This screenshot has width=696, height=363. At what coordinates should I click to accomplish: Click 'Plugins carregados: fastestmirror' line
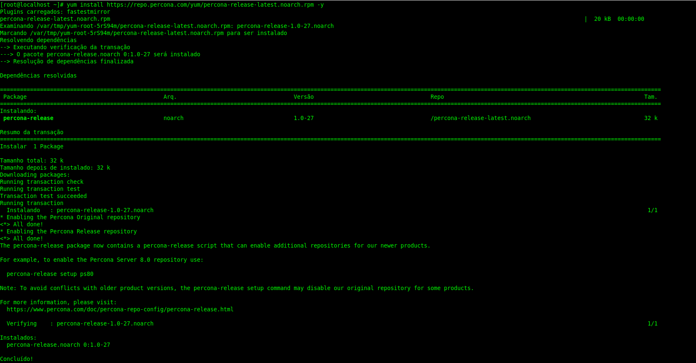pyautogui.click(x=55, y=12)
